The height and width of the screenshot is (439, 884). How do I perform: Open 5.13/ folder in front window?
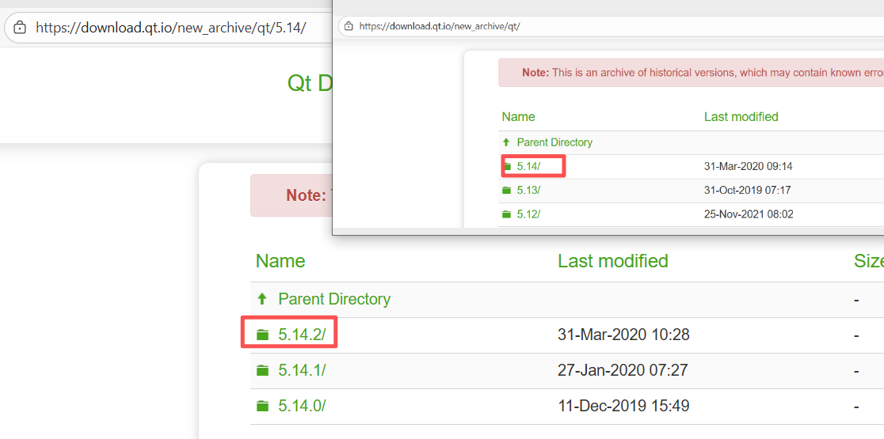click(x=528, y=190)
